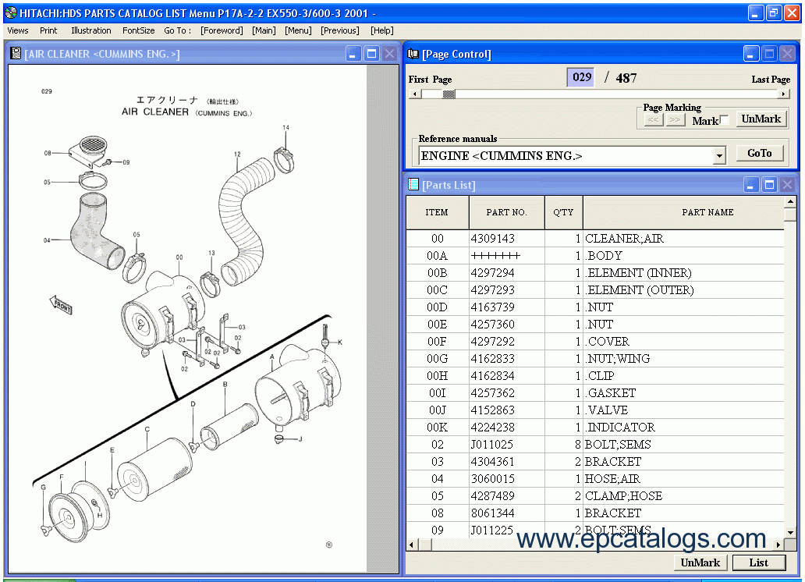Viewport: 805px width, 582px height.
Task: Select the .VALVE part name
Action: click(x=607, y=410)
